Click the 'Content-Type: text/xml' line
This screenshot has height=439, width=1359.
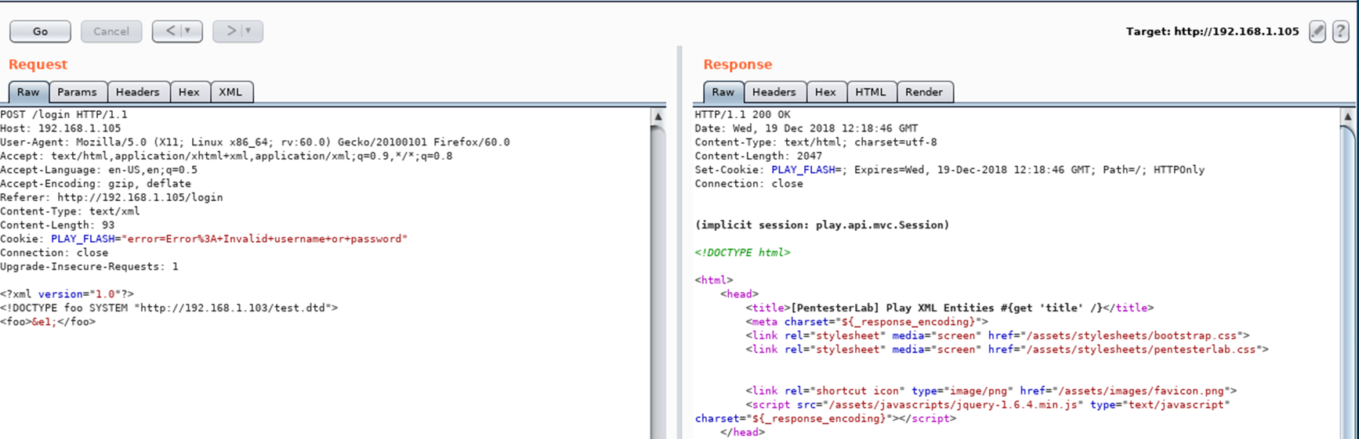tap(70, 211)
